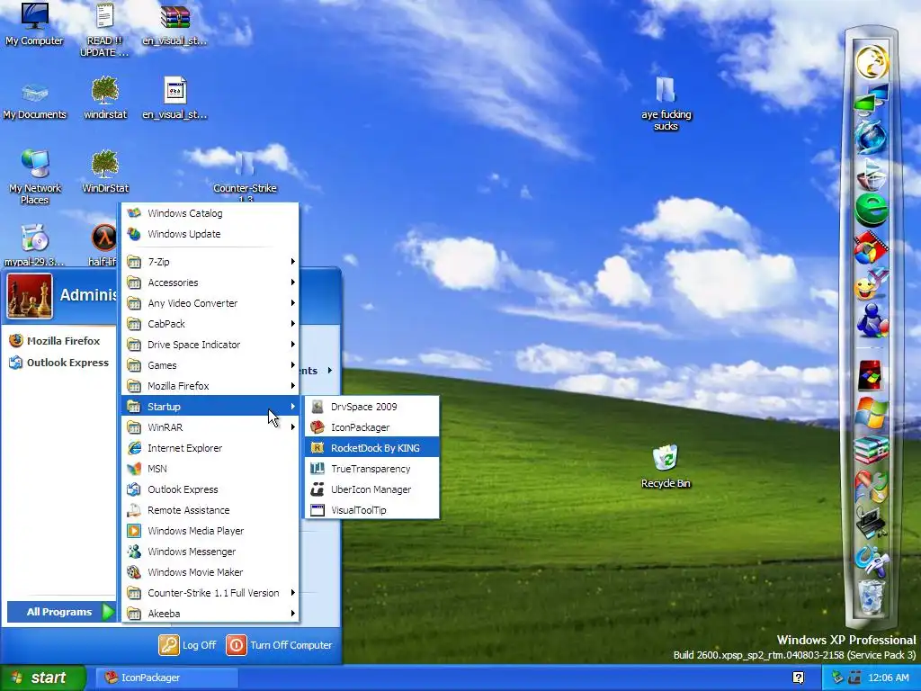
Task: Expand the Akeeba program folder
Action: coord(210,614)
